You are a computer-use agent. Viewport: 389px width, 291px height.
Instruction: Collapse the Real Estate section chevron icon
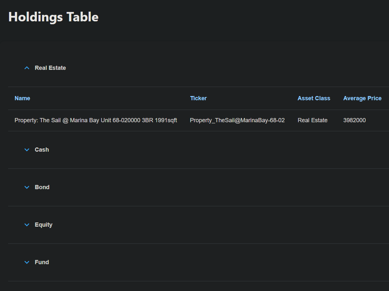click(x=27, y=68)
